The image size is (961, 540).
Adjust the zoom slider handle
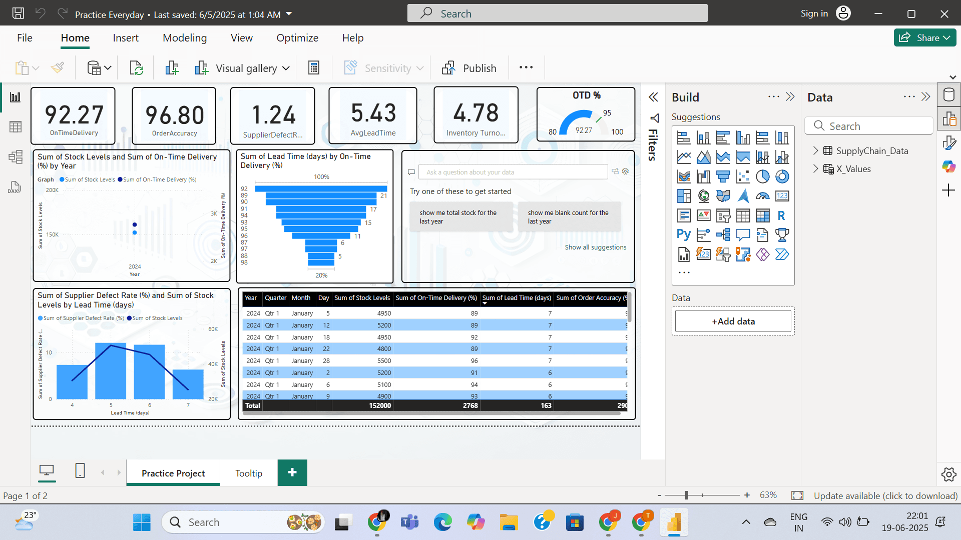[687, 495]
